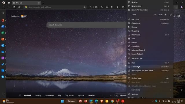Expand the Apps submenu arrow

tap(171, 38)
